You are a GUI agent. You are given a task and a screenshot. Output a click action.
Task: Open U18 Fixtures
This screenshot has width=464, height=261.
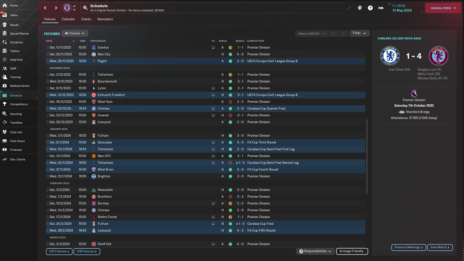tap(87, 251)
